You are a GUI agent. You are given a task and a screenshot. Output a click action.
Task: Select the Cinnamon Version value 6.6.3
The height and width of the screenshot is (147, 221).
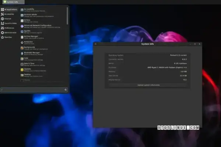pyautogui.click(x=185, y=60)
